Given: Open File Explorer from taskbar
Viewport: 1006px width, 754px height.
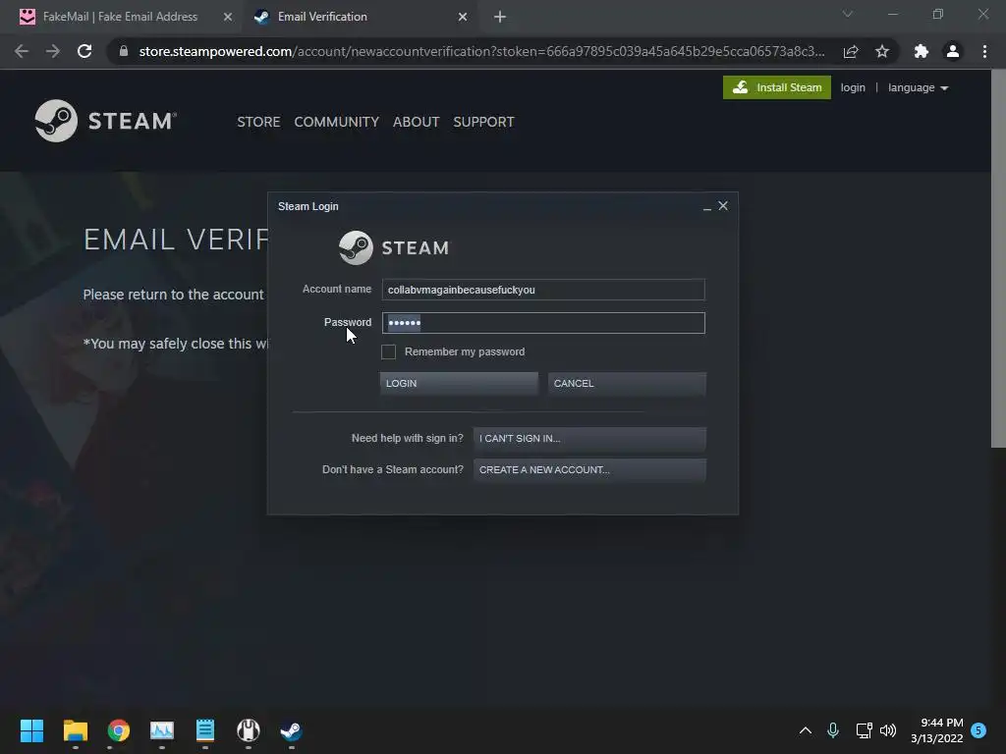Looking at the screenshot, I should coord(75,730).
